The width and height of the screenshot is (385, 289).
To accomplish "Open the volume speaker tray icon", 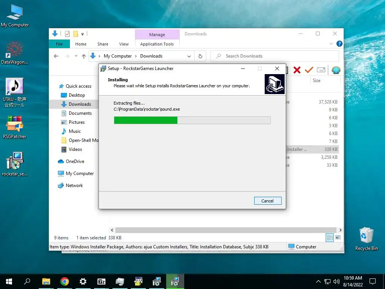I will coord(336,281).
